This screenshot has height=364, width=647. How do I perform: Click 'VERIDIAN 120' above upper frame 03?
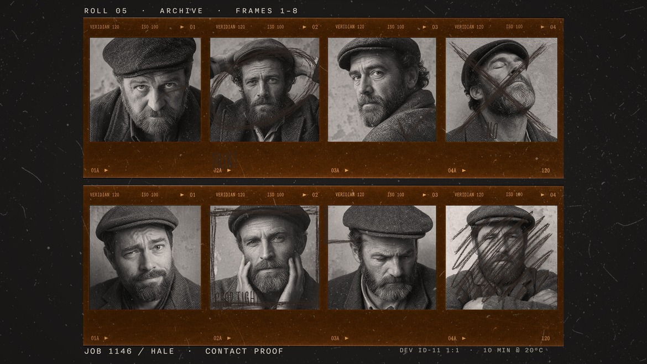click(350, 27)
